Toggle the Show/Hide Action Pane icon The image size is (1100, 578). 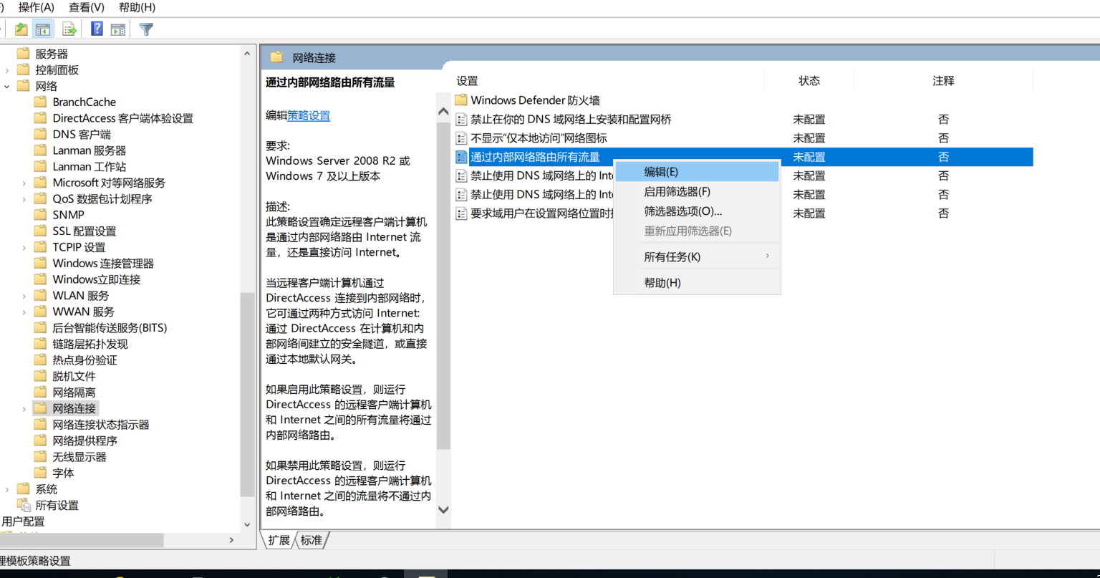118,29
